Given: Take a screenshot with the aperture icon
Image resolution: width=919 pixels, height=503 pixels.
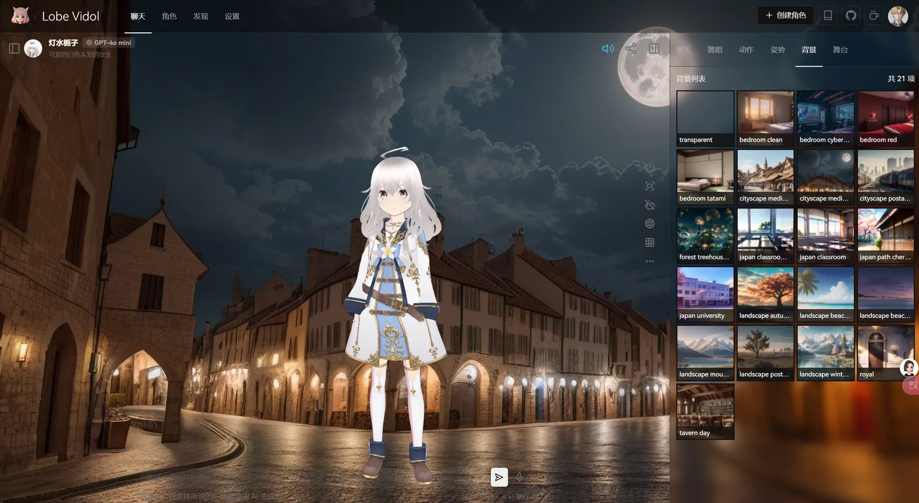Looking at the screenshot, I should pos(650,224).
